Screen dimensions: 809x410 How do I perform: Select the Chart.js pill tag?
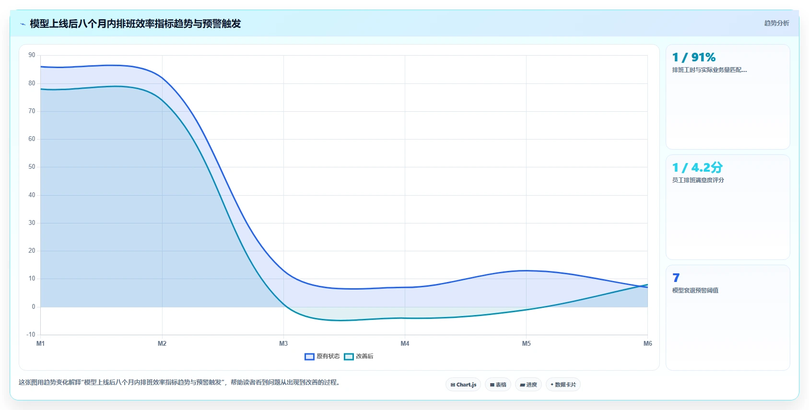[463, 385]
